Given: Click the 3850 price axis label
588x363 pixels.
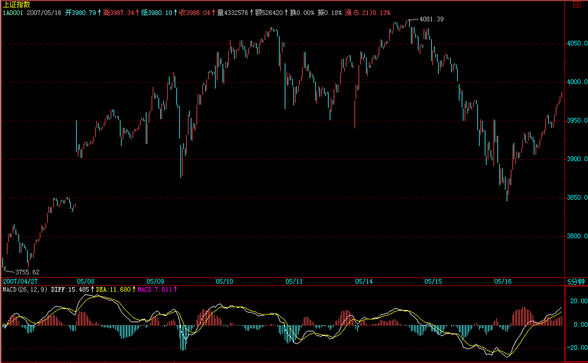Looking at the screenshot, I should tap(576, 198).
